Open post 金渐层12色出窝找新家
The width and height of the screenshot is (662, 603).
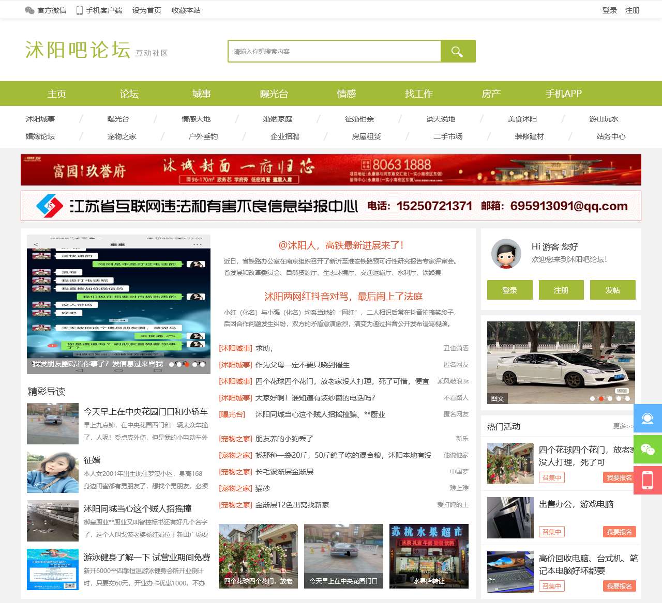292,505
